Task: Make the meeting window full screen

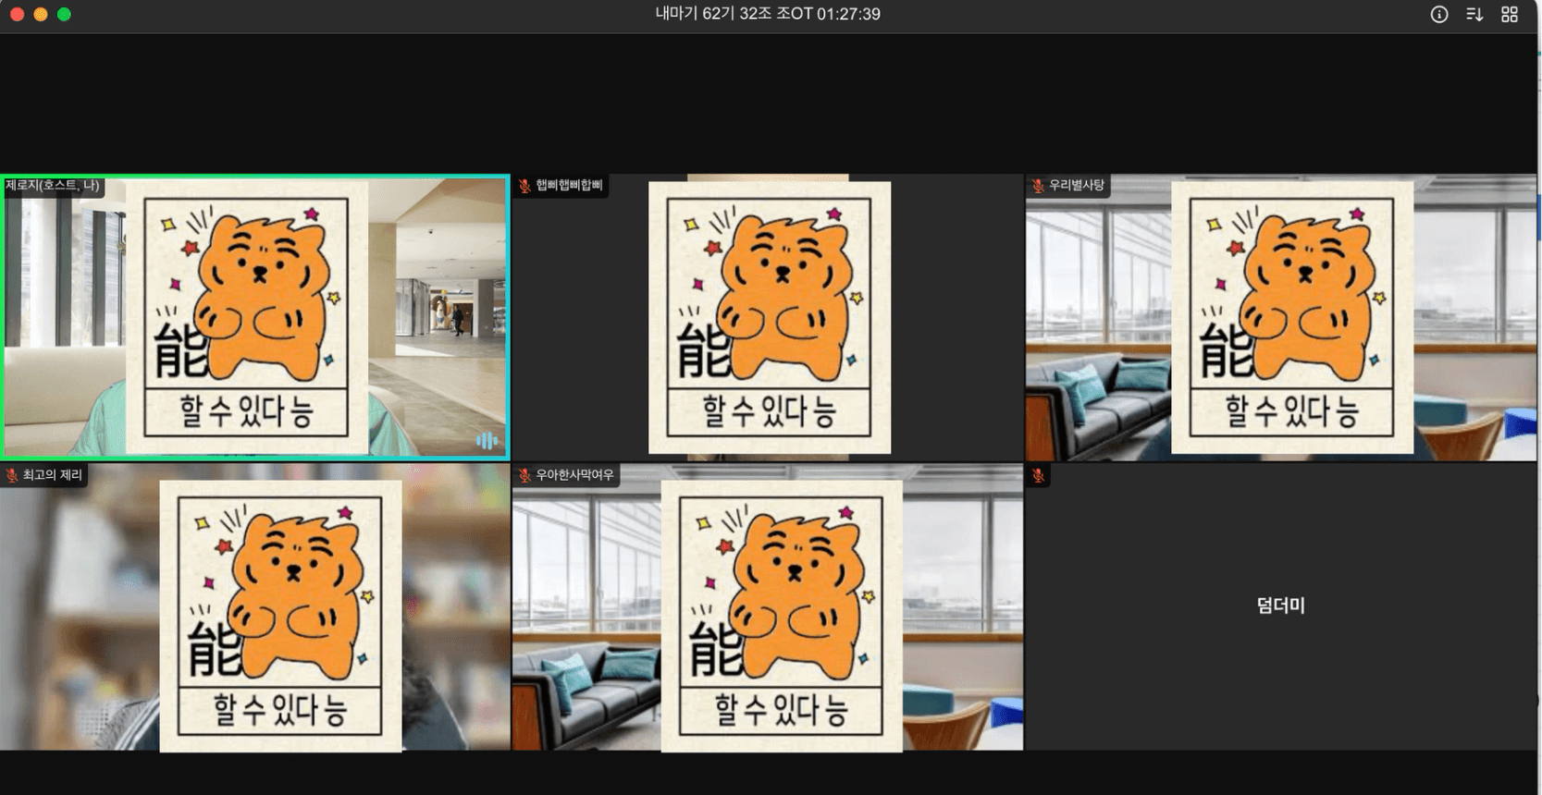Action: (x=64, y=14)
